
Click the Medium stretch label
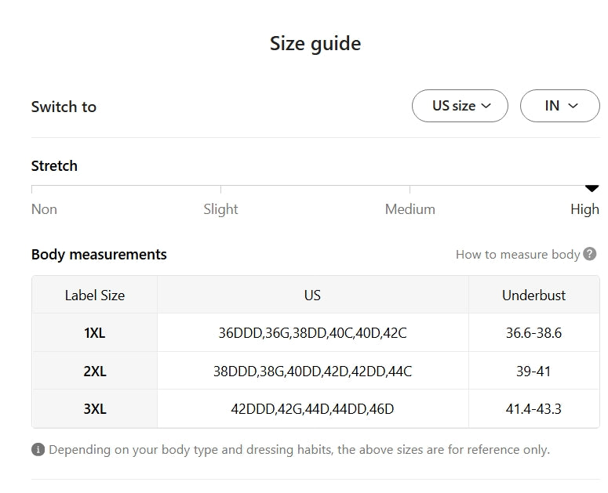pyautogui.click(x=410, y=209)
